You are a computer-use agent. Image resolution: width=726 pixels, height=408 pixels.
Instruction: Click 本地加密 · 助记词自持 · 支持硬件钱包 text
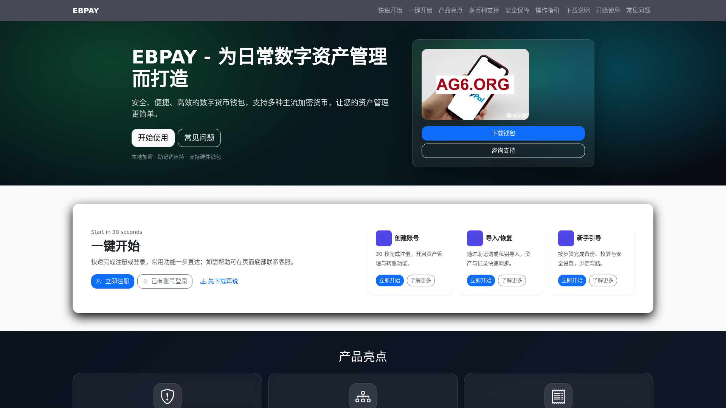coord(176,157)
